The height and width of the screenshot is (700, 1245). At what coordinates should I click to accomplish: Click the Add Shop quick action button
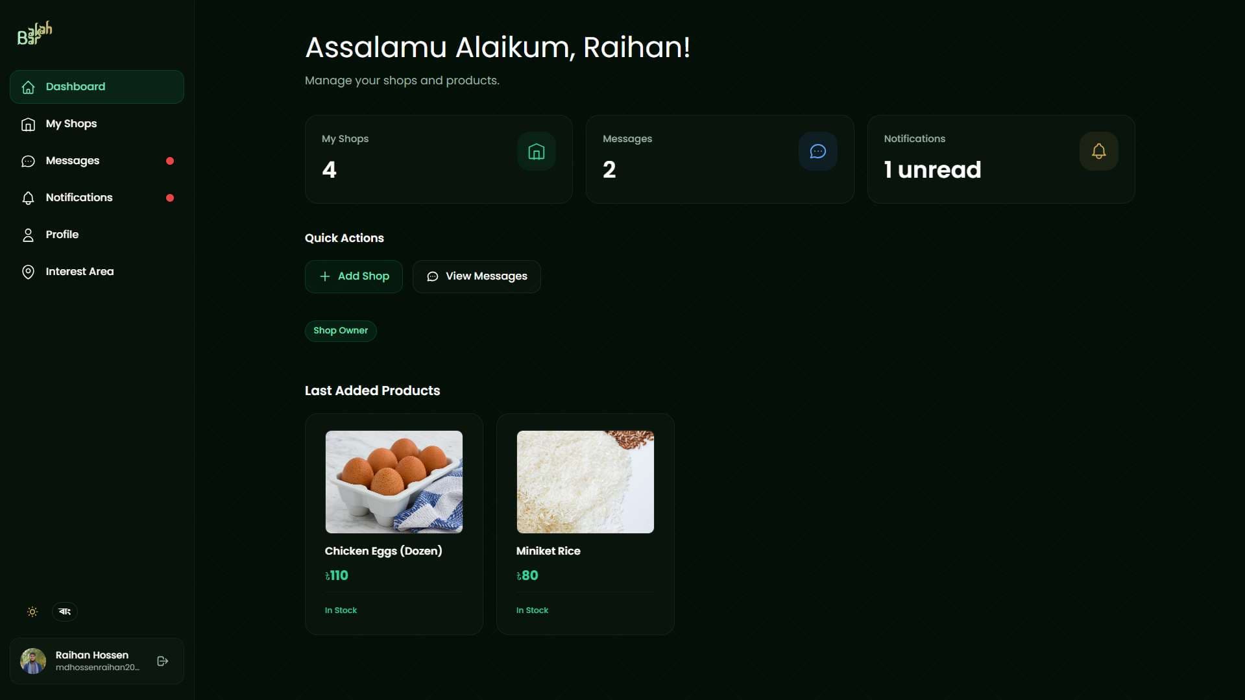(354, 276)
